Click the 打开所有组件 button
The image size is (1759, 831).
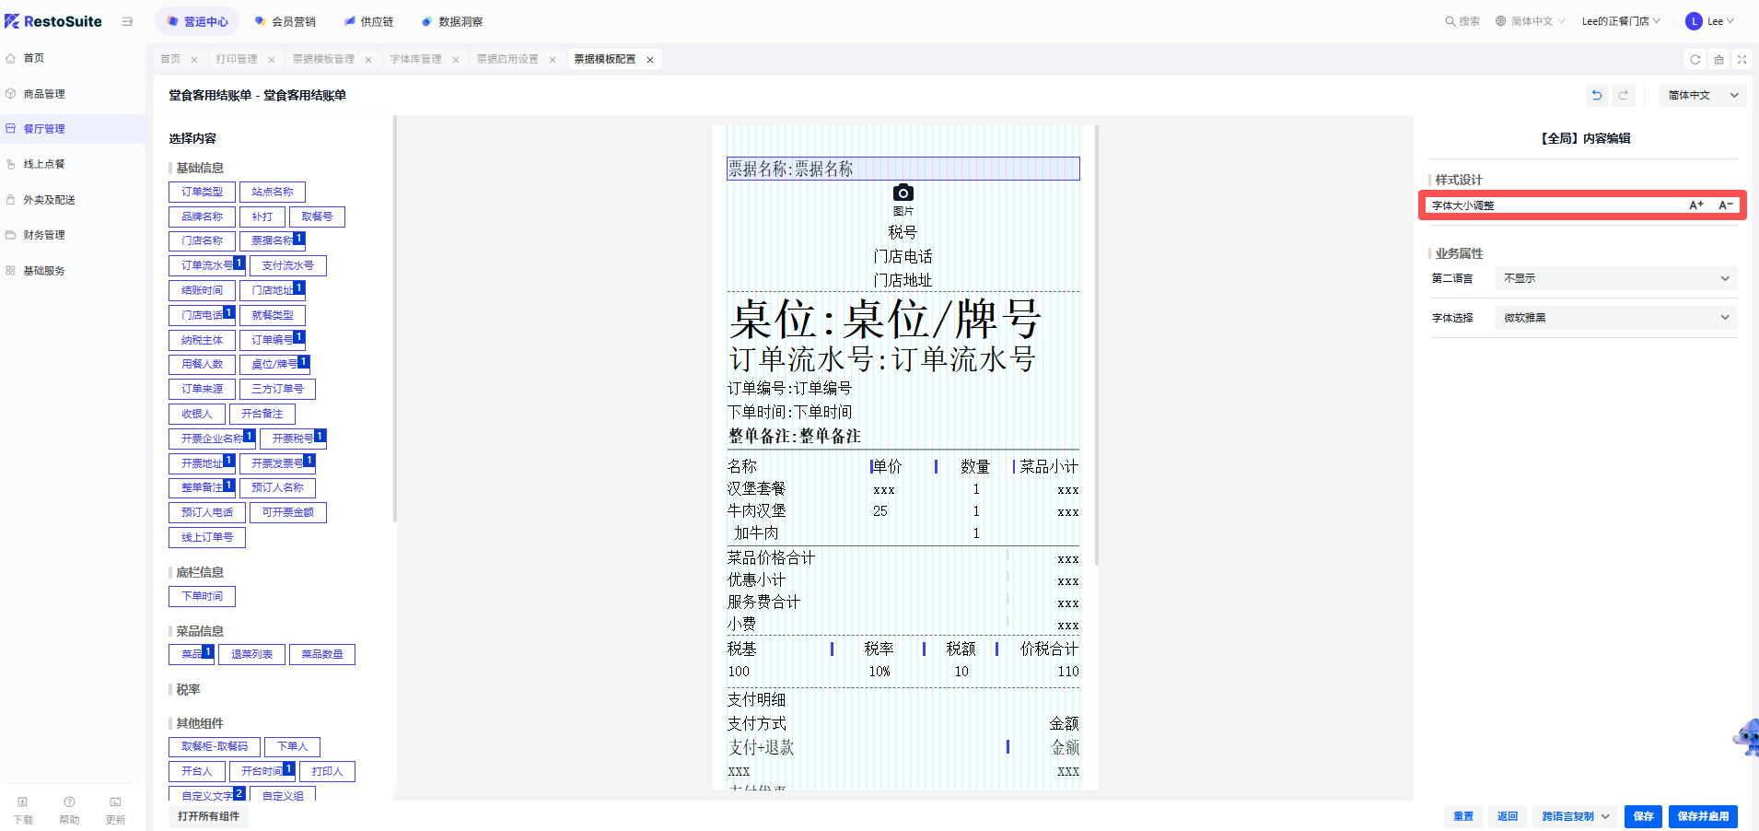click(208, 816)
